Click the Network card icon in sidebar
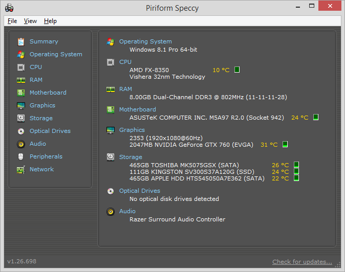Screen dimensions: 345x272 (21, 170)
